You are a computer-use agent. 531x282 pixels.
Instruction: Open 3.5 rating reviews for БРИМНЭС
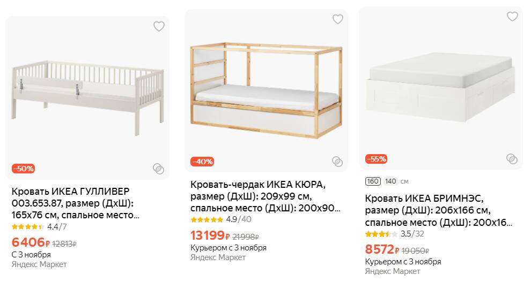(394, 234)
